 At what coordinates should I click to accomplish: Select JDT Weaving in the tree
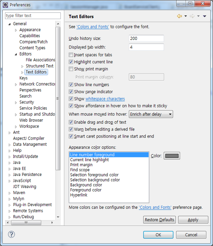click(25, 186)
